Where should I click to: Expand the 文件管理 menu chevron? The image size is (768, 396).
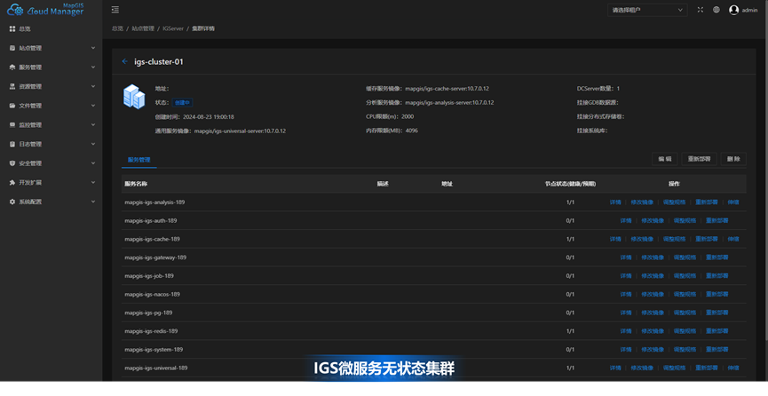click(93, 106)
